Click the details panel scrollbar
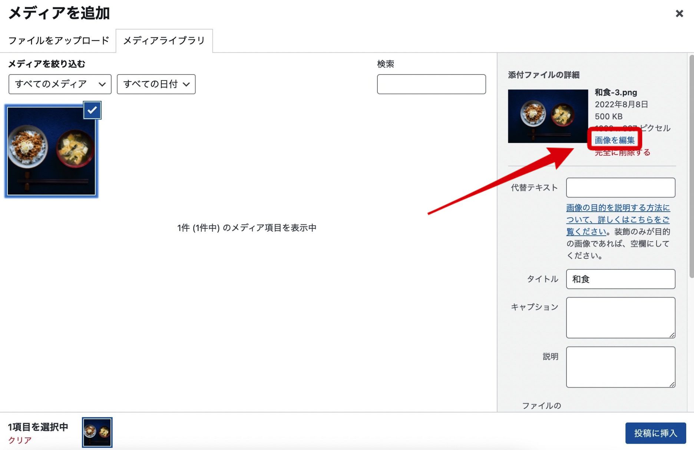 (x=691, y=166)
